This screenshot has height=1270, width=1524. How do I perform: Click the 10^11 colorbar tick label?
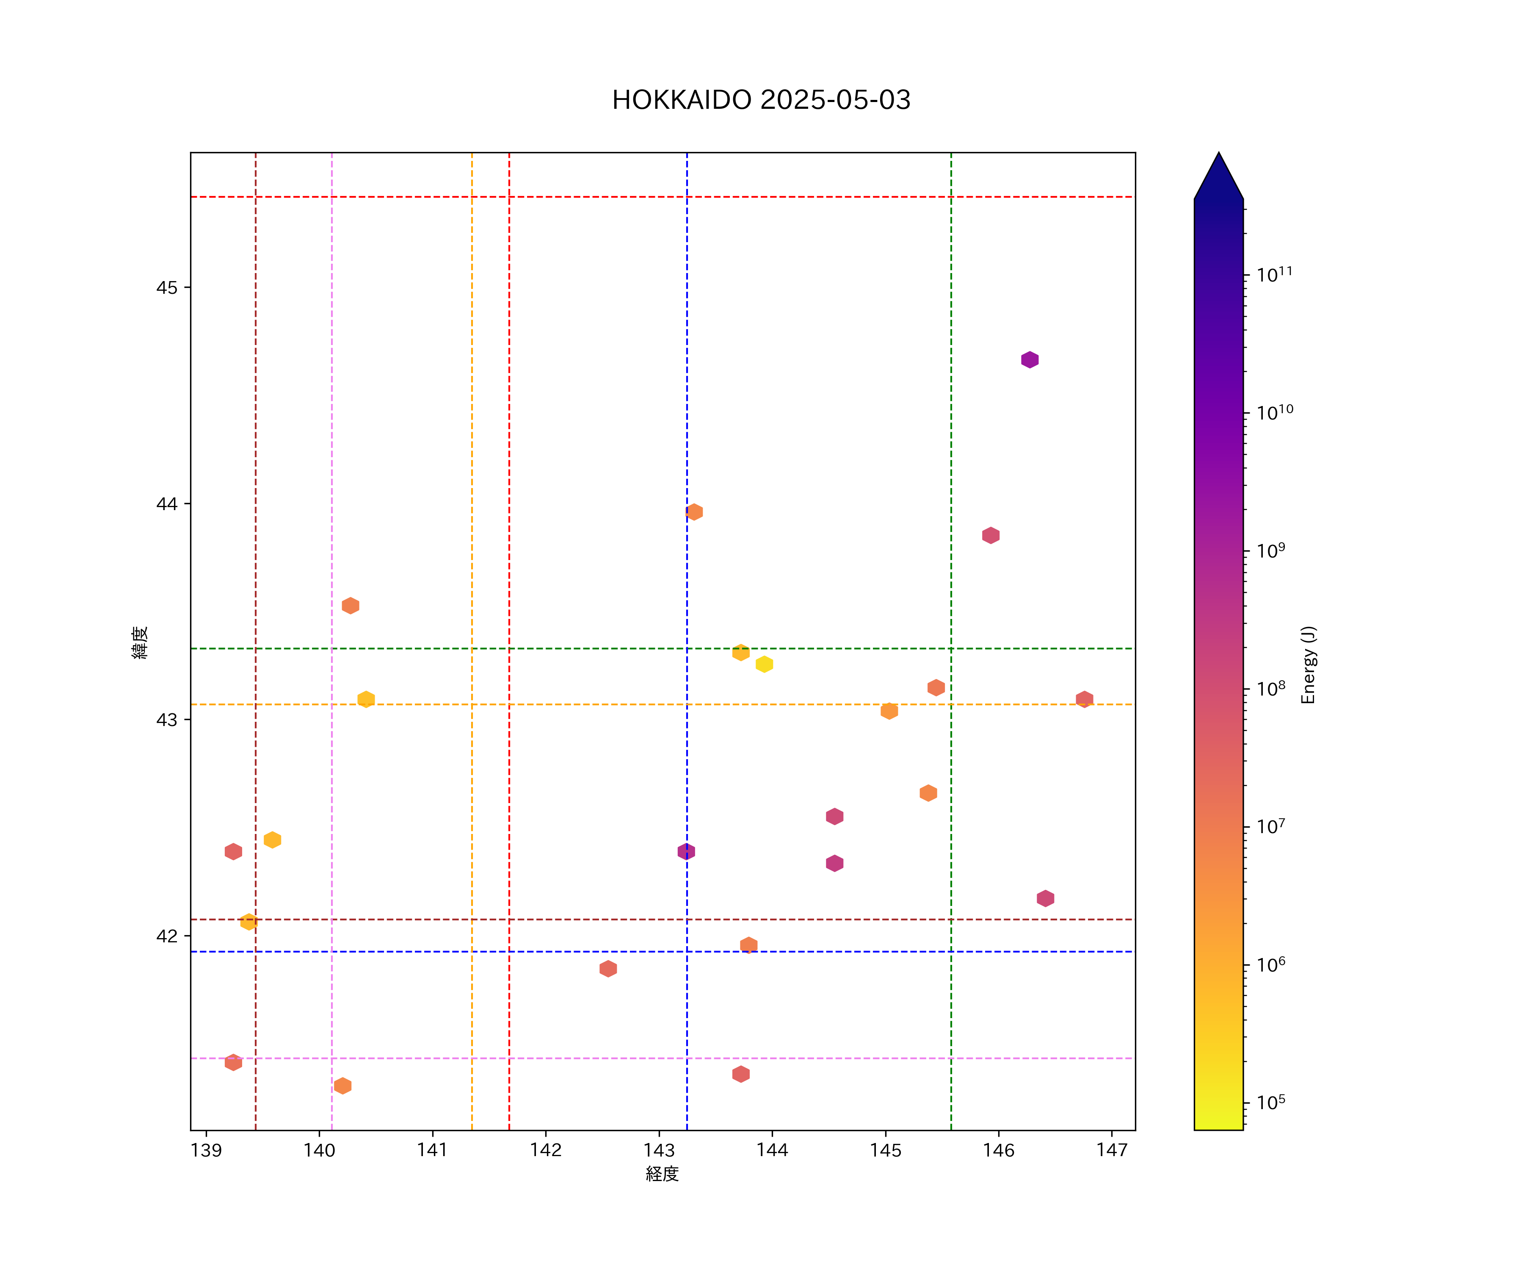pos(1274,275)
